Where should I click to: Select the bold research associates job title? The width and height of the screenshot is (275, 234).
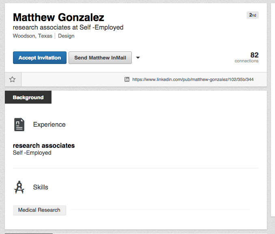point(44,145)
